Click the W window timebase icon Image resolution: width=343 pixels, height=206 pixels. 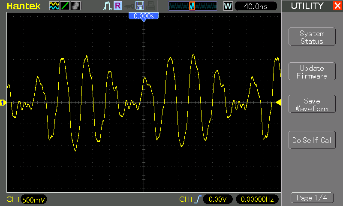point(228,6)
